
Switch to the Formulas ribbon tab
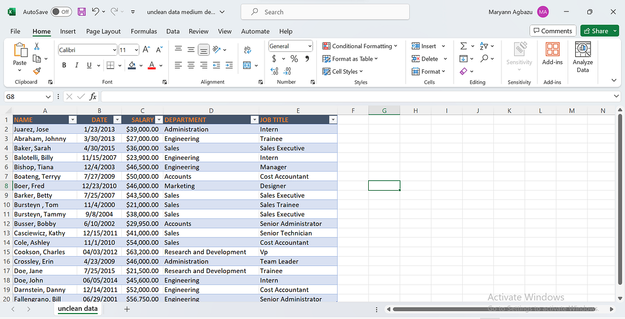144,31
